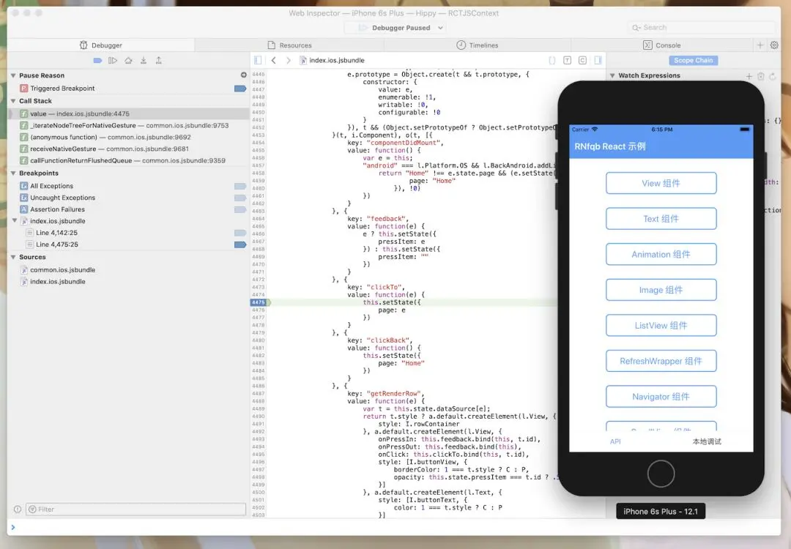Collapse the Watch Expressions section

click(612, 75)
